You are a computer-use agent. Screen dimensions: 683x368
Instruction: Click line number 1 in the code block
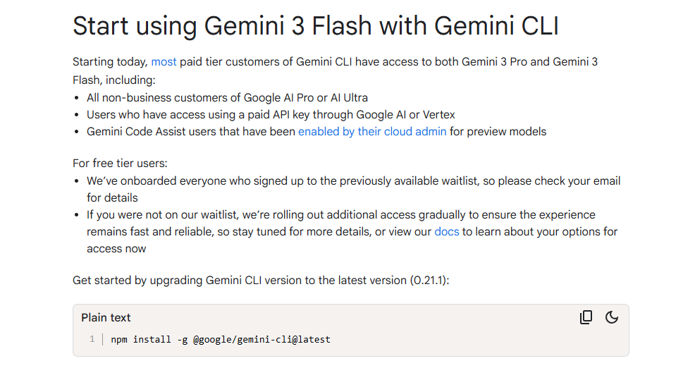(x=92, y=340)
